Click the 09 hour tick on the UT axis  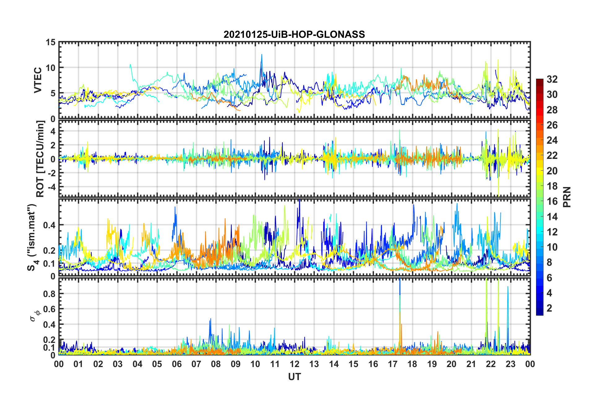[236, 364]
